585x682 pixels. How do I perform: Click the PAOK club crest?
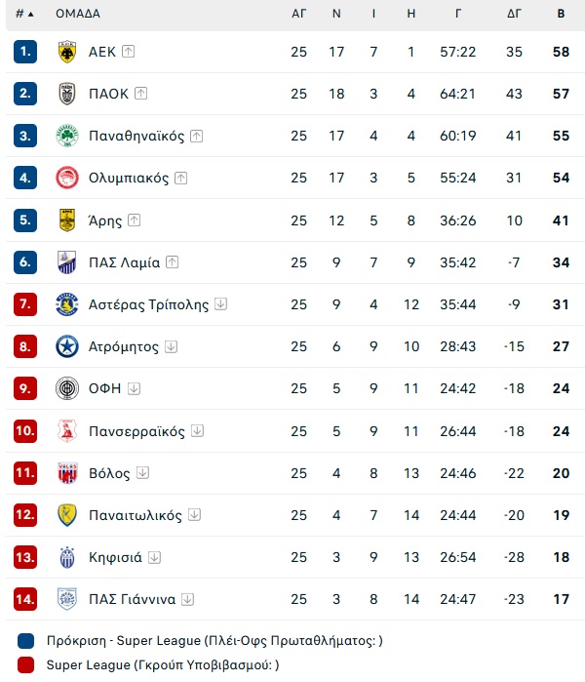coord(67,94)
